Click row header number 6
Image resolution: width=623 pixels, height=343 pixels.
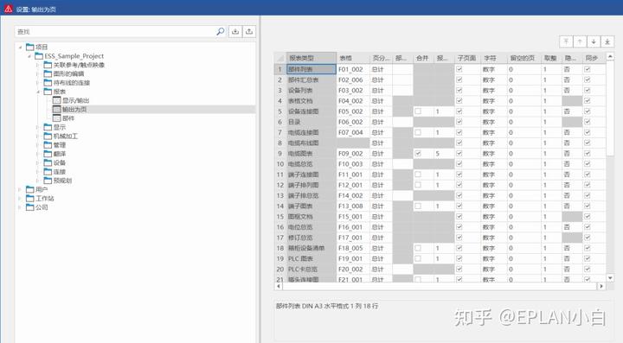tap(279, 122)
